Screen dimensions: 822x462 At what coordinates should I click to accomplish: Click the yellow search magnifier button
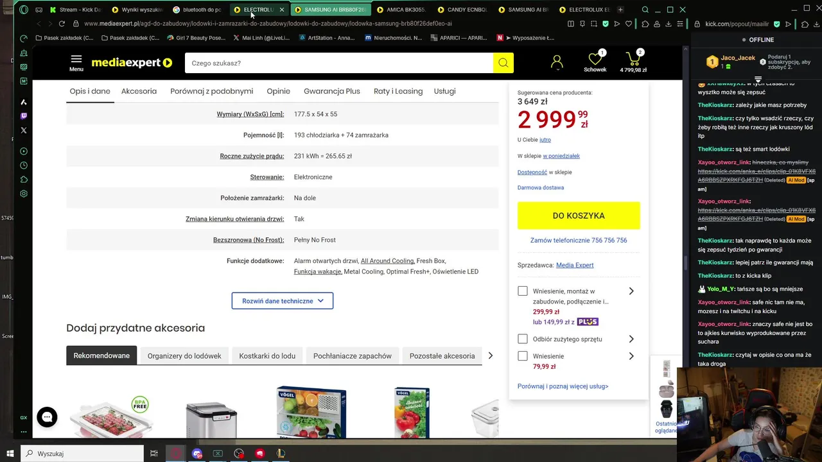[503, 63]
